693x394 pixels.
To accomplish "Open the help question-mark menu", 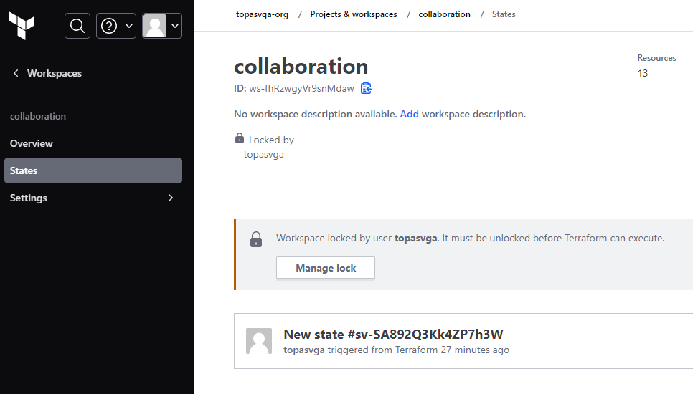I will (116, 26).
